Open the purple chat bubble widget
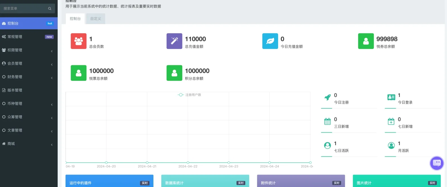 click(x=437, y=163)
